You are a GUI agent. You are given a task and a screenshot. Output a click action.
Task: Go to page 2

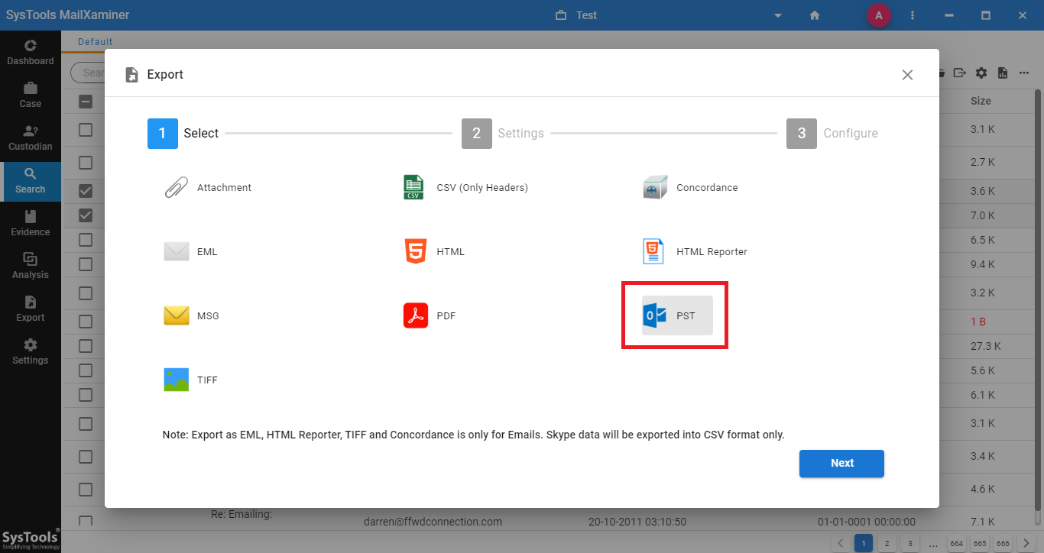886,543
